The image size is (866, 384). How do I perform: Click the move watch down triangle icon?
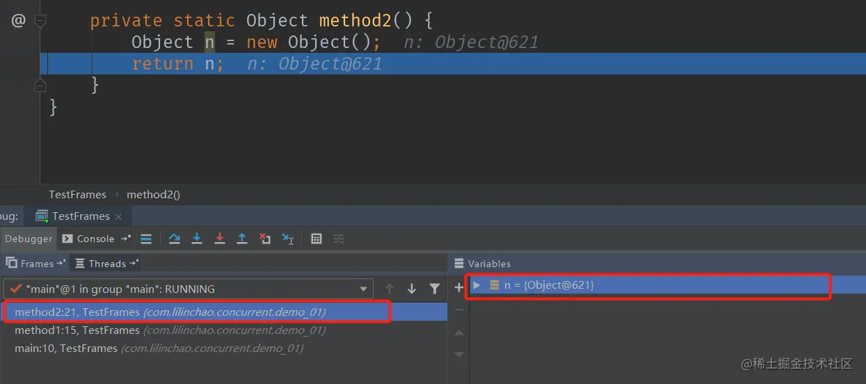pos(458,354)
